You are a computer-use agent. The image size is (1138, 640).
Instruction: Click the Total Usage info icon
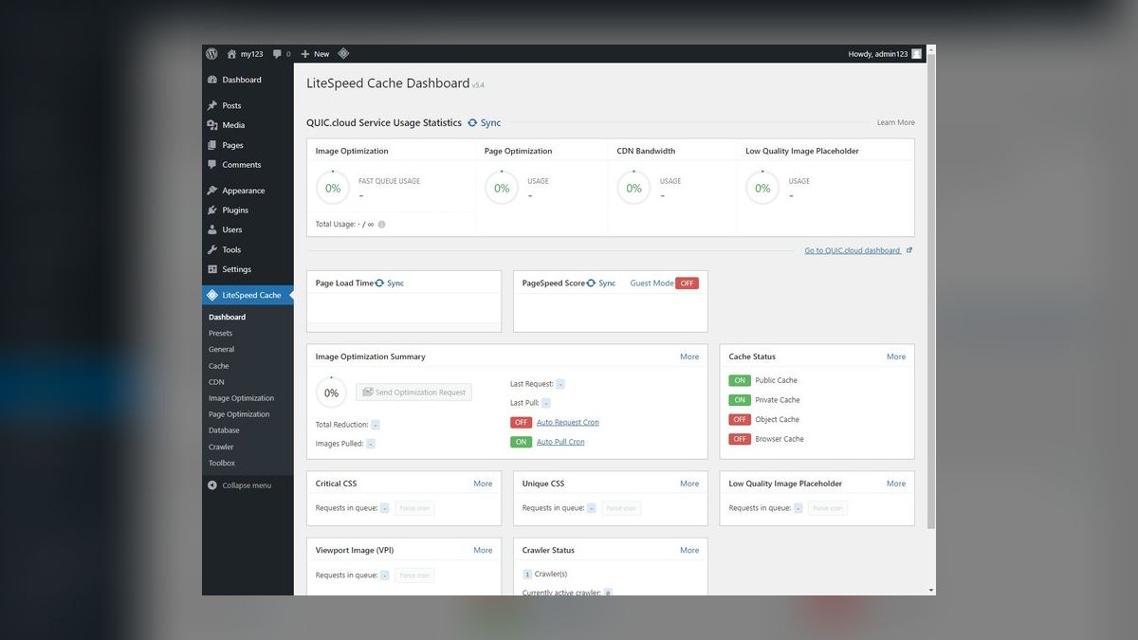pos(381,225)
